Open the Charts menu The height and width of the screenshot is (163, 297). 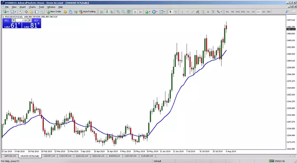(x=32, y=7)
